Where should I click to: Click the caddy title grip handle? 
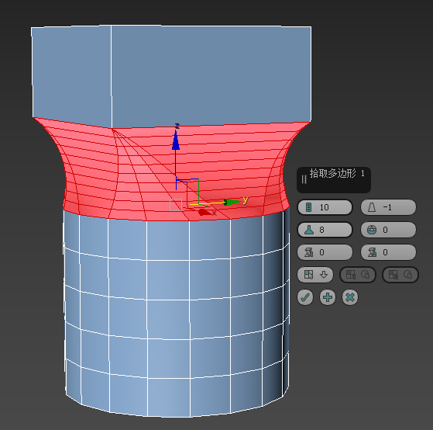coord(304,179)
